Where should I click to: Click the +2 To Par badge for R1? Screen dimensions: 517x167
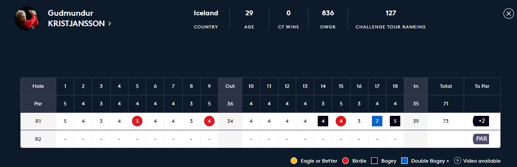pos(481,121)
